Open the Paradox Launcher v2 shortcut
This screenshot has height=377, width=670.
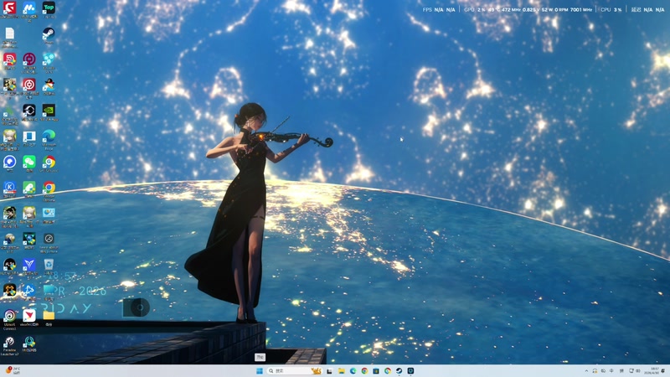[9, 345]
